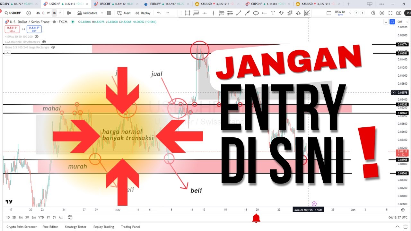411x231 pixels.
Task: Click the add symbol compare plus icon
Action: (29, 13)
